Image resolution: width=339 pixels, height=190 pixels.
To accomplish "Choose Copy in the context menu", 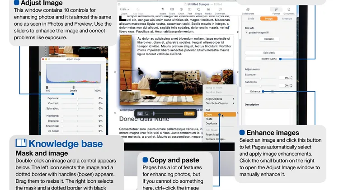I will click(x=220, y=115).
